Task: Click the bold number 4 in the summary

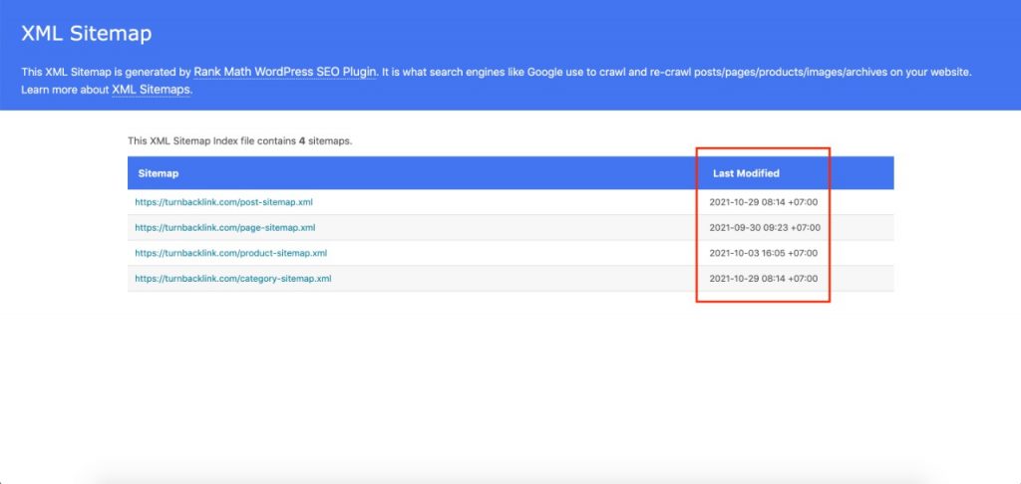Action: (301, 141)
